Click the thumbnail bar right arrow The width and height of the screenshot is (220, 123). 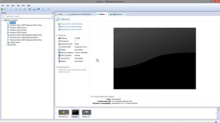216,113
